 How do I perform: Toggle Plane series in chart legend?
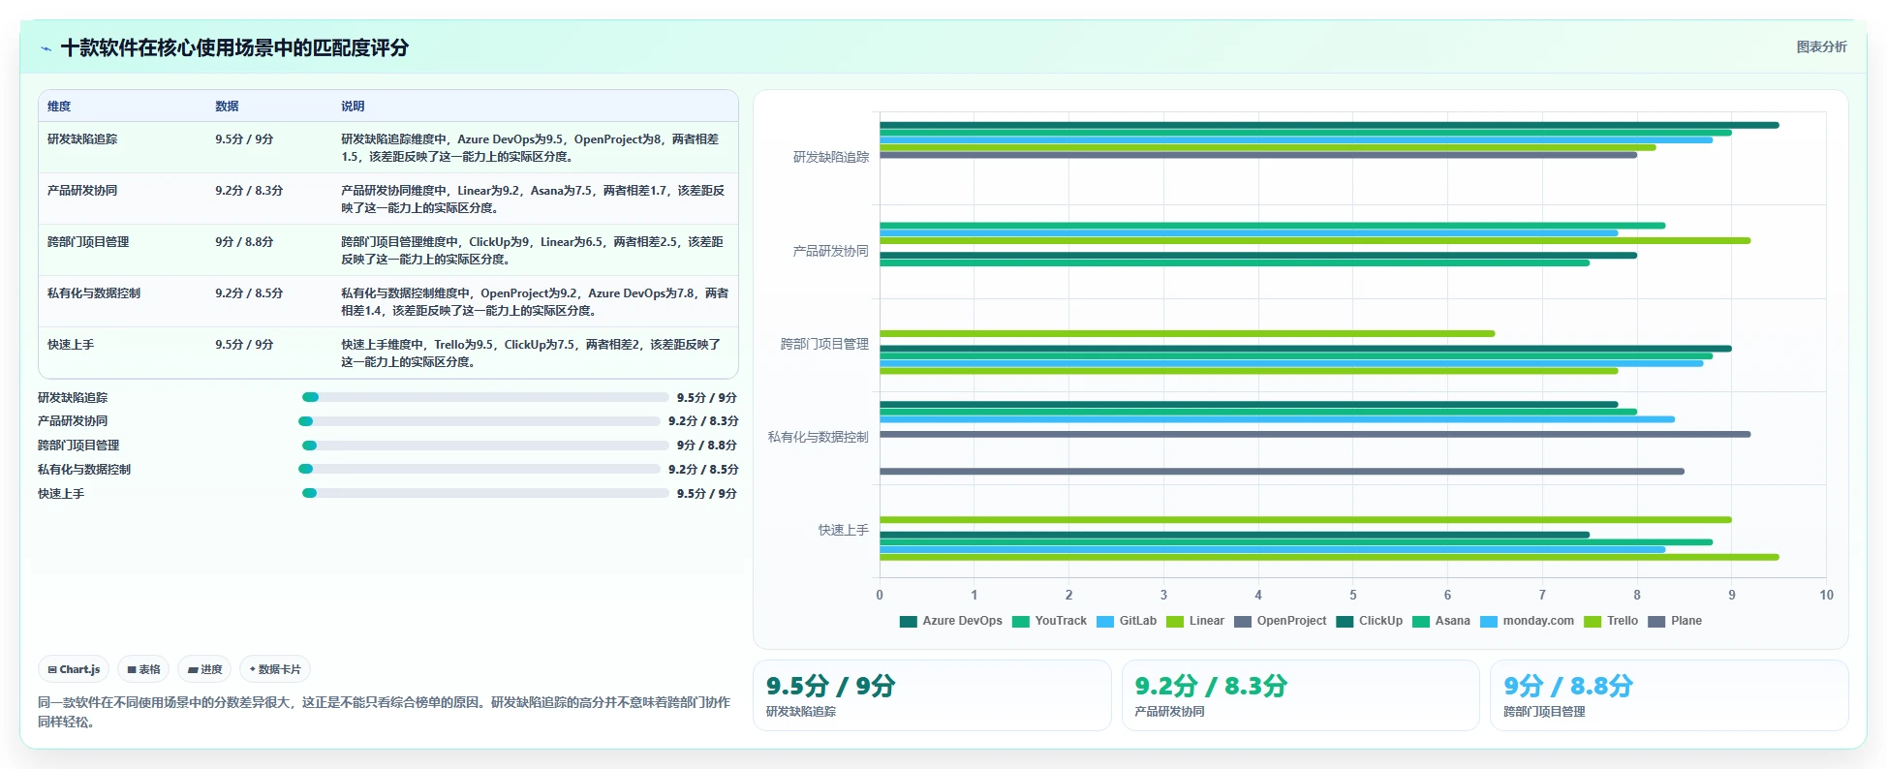(x=1674, y=621)
